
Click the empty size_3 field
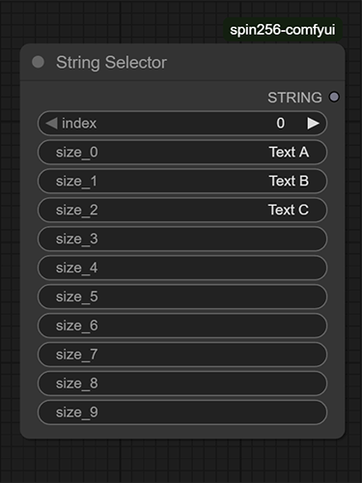click(182, 239)
